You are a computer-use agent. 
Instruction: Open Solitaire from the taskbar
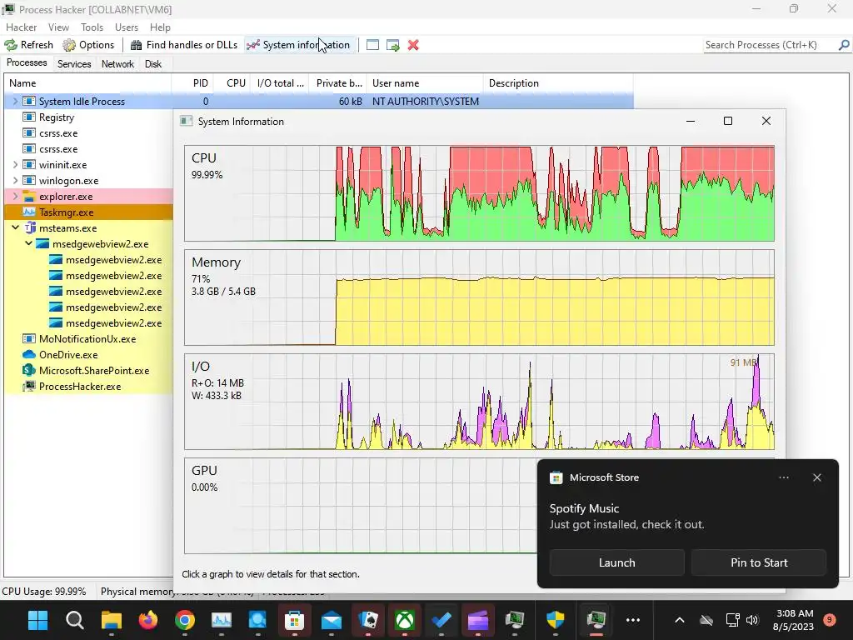[x=368, y=620]
